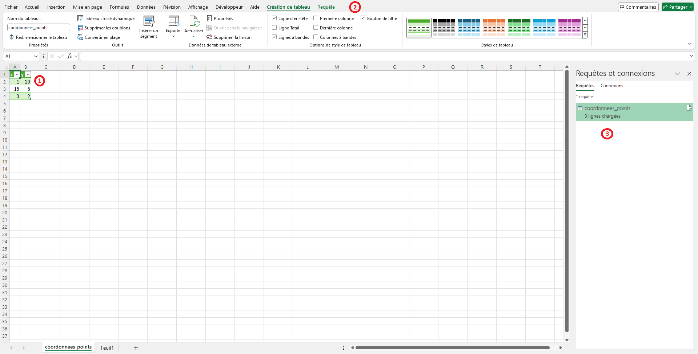Collapse the ribbon with chevron
Screen dimensions: 698x354
tap(690, 44)
